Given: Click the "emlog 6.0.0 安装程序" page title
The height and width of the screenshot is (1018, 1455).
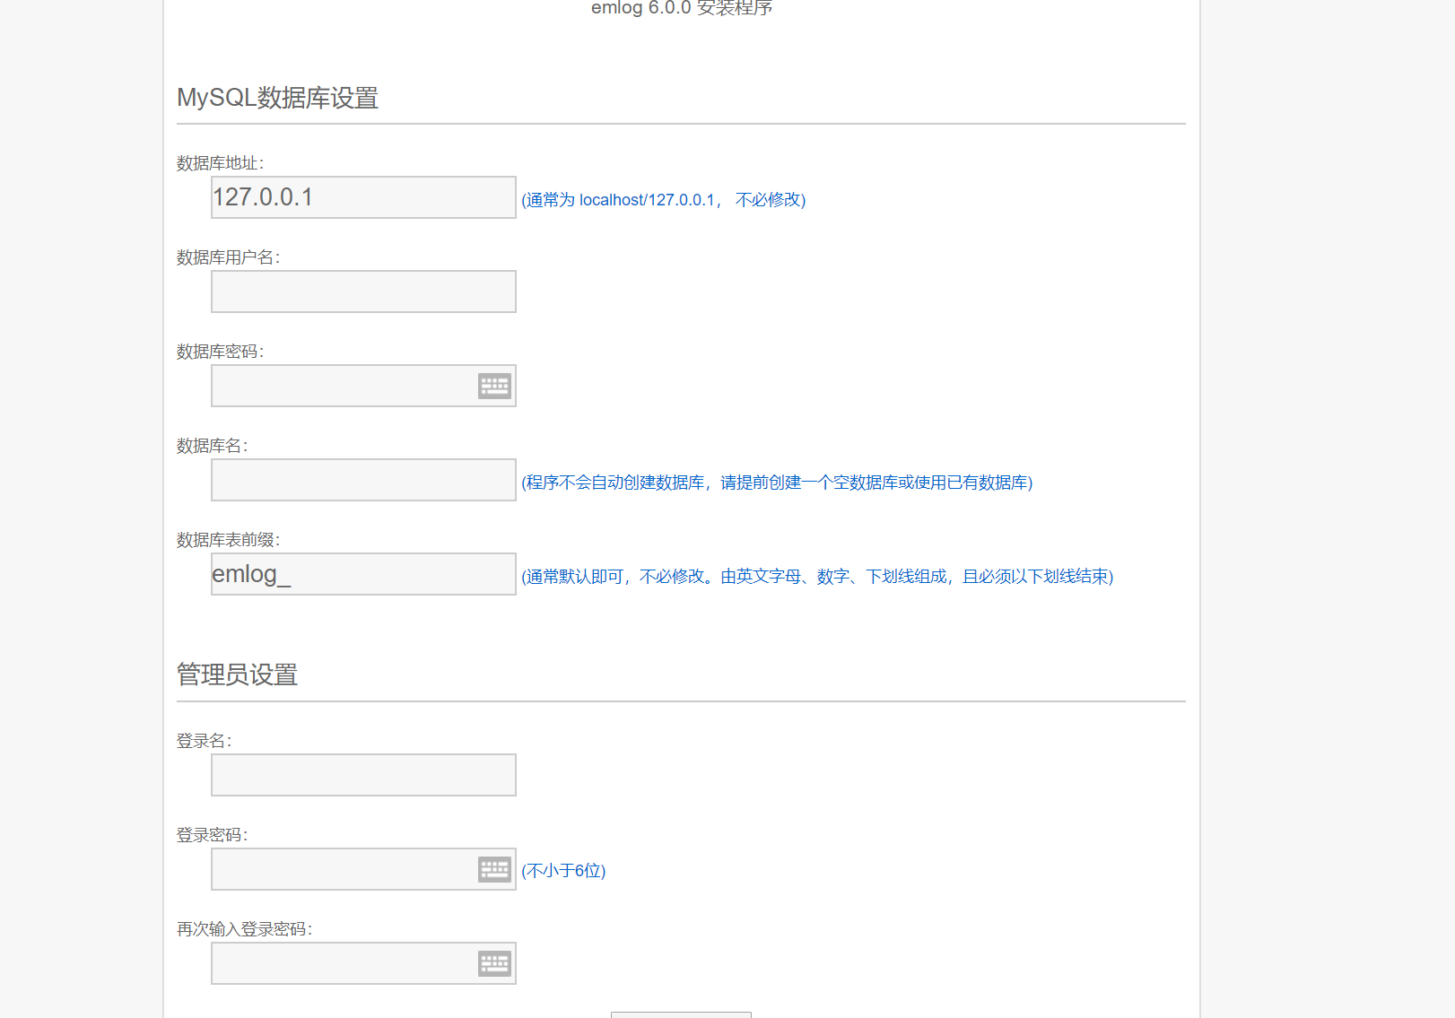Looking at the screenshot, I should point(681,8).
